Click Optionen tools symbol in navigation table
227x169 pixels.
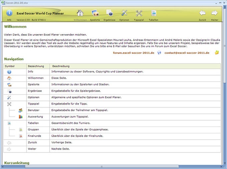9,98
